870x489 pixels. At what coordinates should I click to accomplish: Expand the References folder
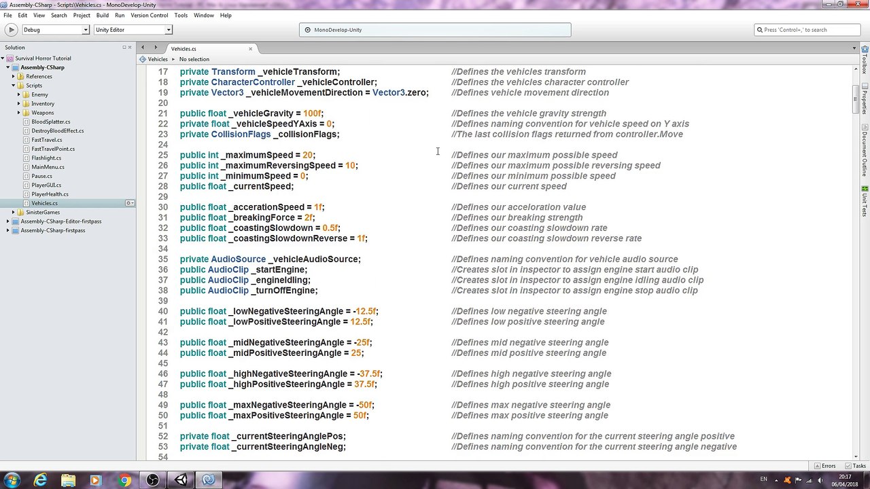pyautogui.click(x=12, y=77)
